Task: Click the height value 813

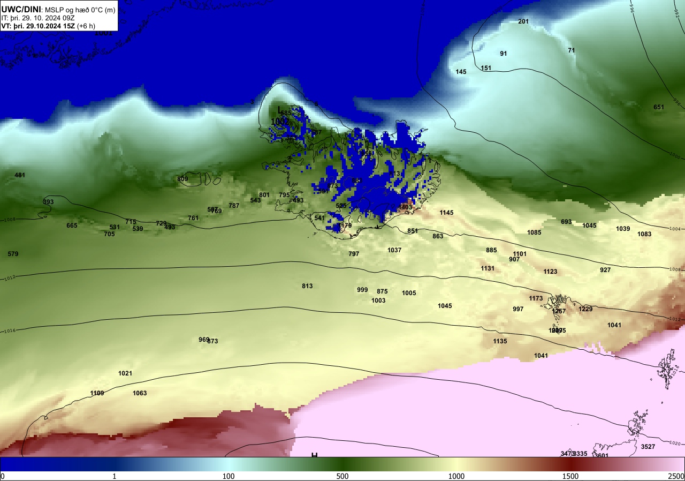Action: [307, 286]
